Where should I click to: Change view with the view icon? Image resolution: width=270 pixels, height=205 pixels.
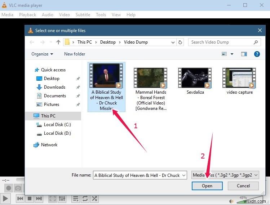pos(224,54)
